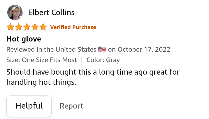Select the third orange rating star

27,27
